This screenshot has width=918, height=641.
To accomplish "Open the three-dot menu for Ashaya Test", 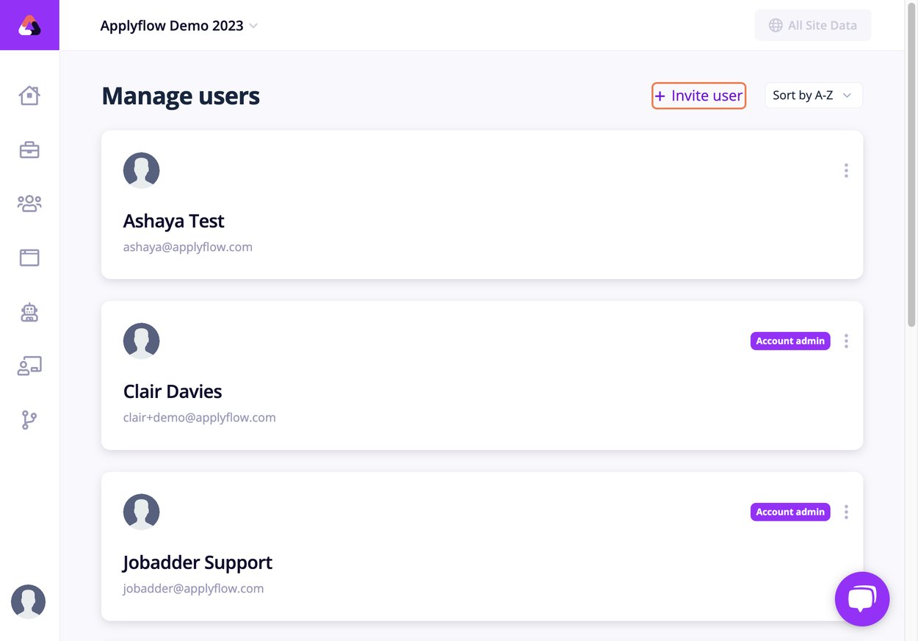I will 846,170.
